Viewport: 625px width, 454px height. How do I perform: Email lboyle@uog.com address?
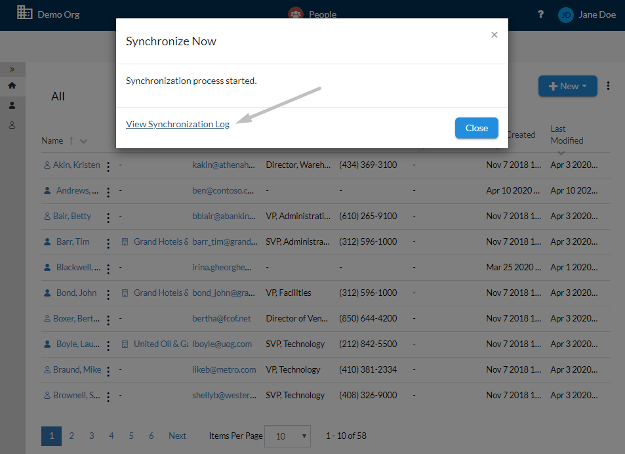pos(222,344)
